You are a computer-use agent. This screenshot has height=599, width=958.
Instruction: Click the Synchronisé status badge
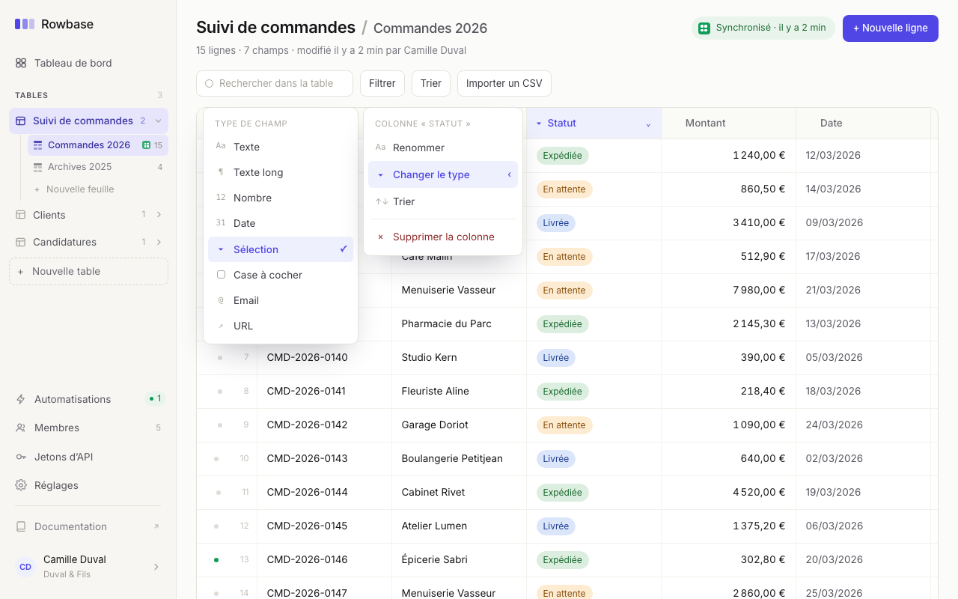tap(763, 28)
